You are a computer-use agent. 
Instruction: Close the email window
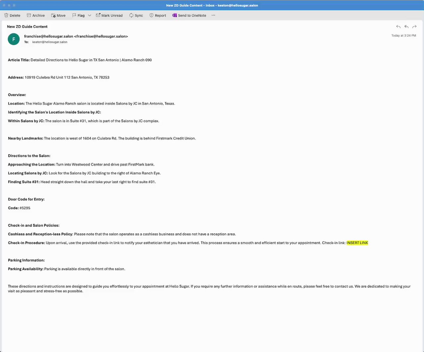click(4, 5)
